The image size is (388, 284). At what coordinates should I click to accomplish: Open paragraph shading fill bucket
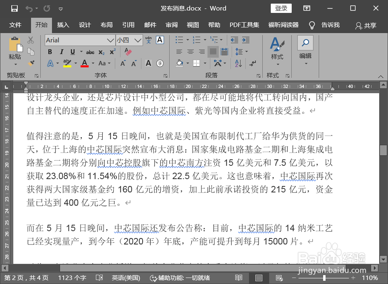point(180,63)
